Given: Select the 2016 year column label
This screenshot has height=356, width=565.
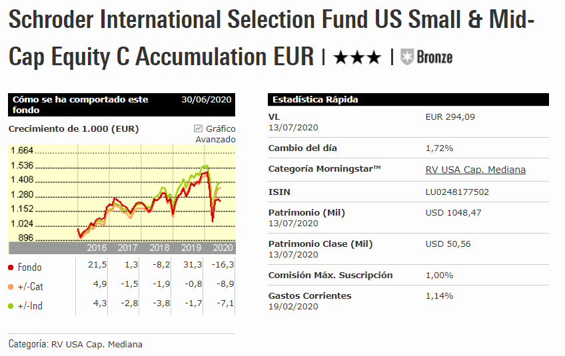Looking at the screenshot, I should [x=98, y=248].
